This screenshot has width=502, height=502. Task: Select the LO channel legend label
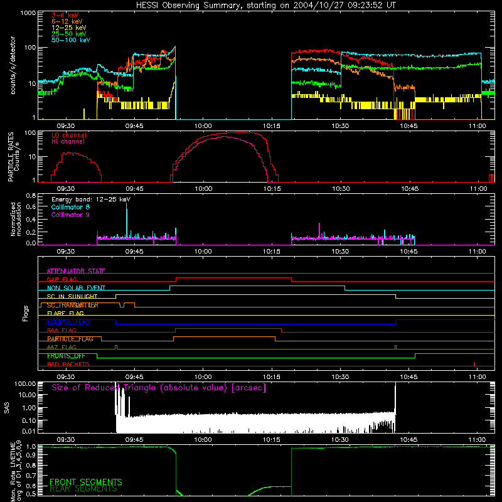coord(68,135)
